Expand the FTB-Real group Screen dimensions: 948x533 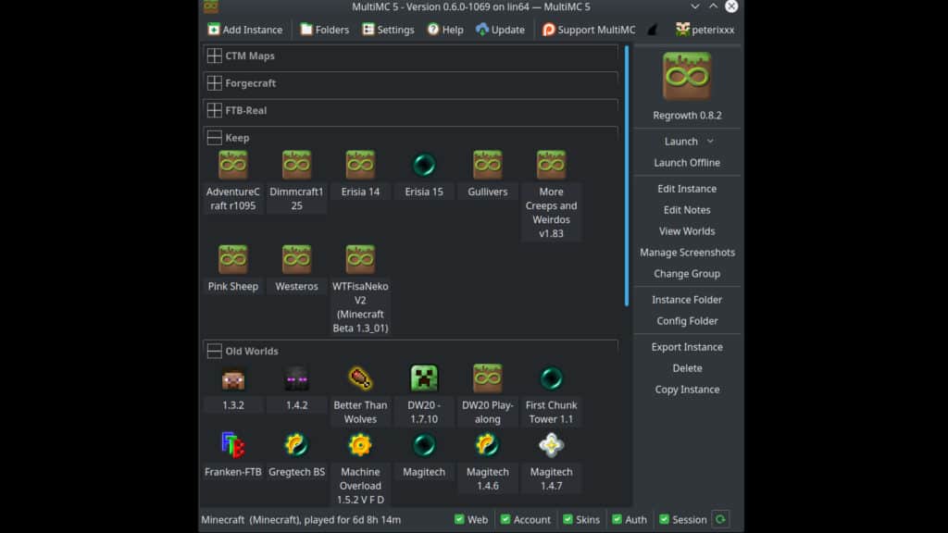coord(214,110)
